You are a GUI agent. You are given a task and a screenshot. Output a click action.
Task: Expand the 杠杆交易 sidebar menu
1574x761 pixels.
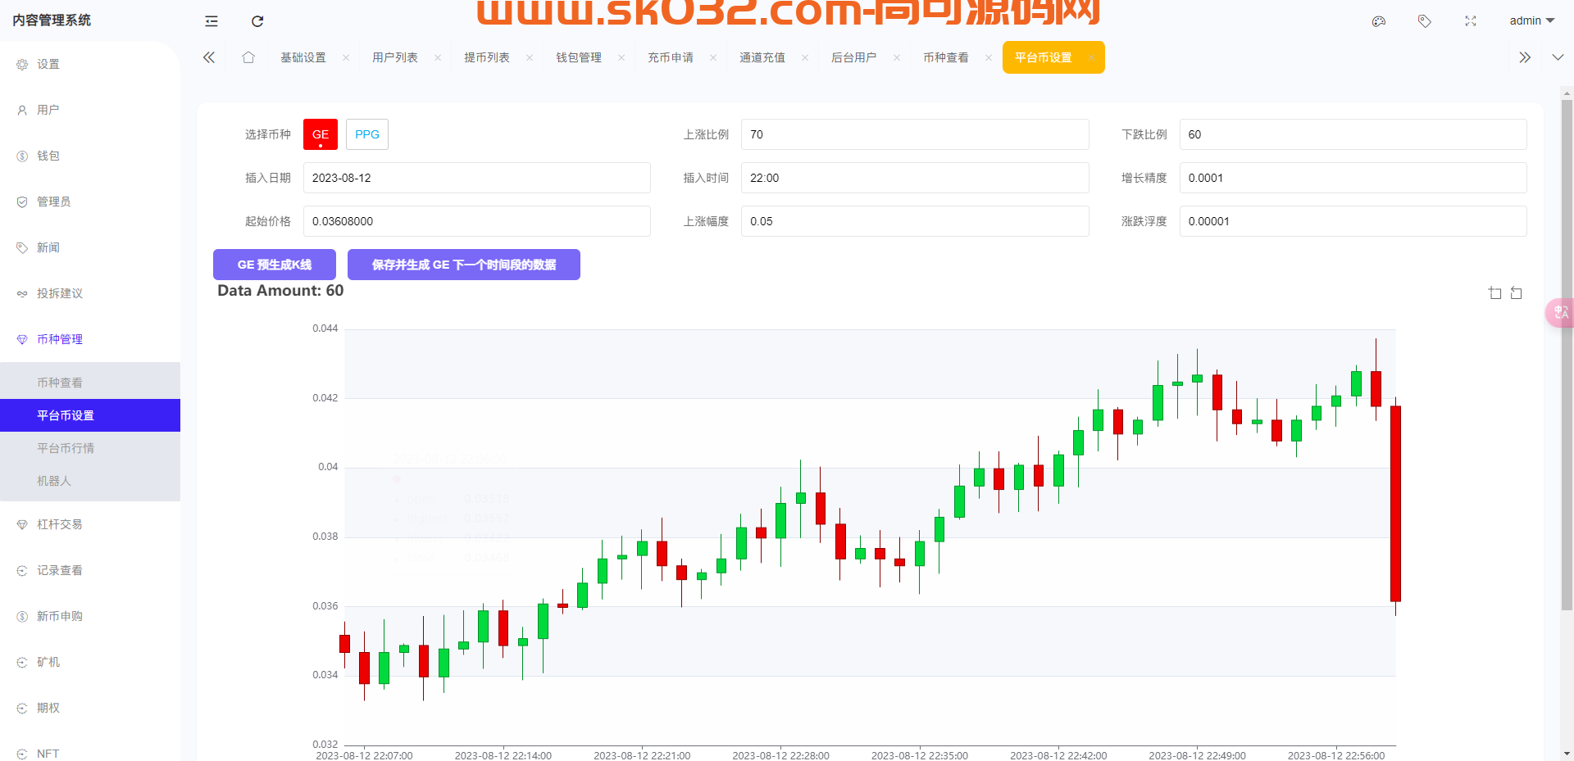[90, 524]
